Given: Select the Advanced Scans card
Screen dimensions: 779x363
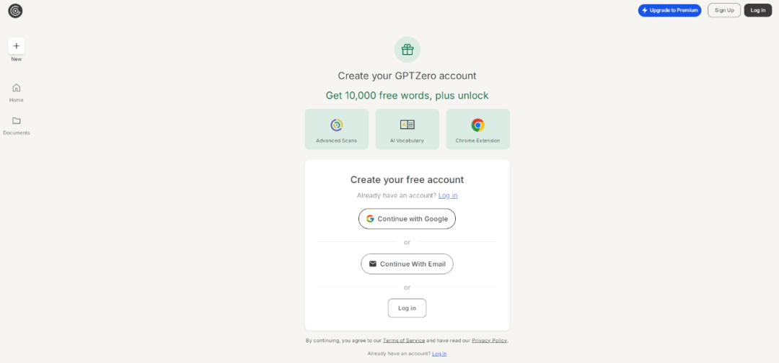Looking at the screenshot, I should pos(336,129).
